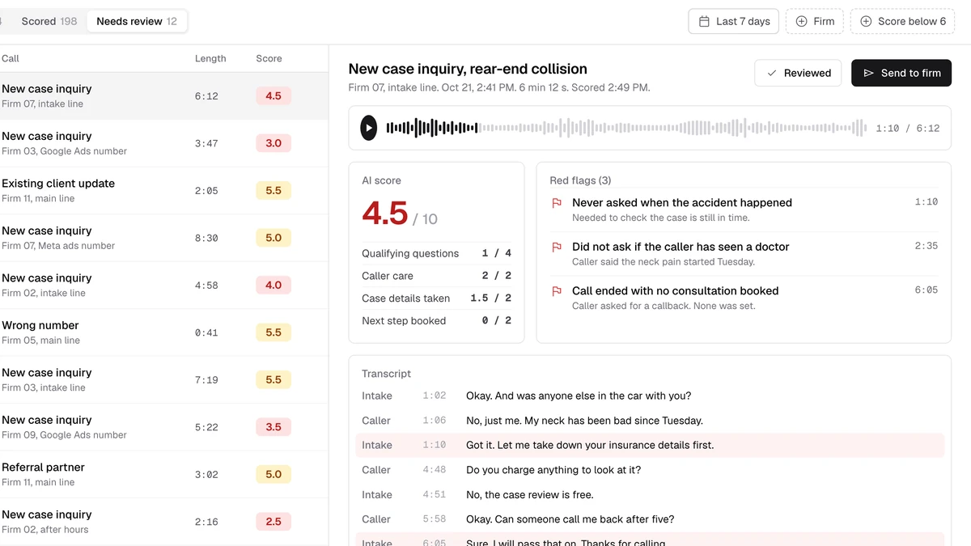The image size is (971, 546).
Task: Click the 5:58 transcript timestamp
Action: [434, 519]
